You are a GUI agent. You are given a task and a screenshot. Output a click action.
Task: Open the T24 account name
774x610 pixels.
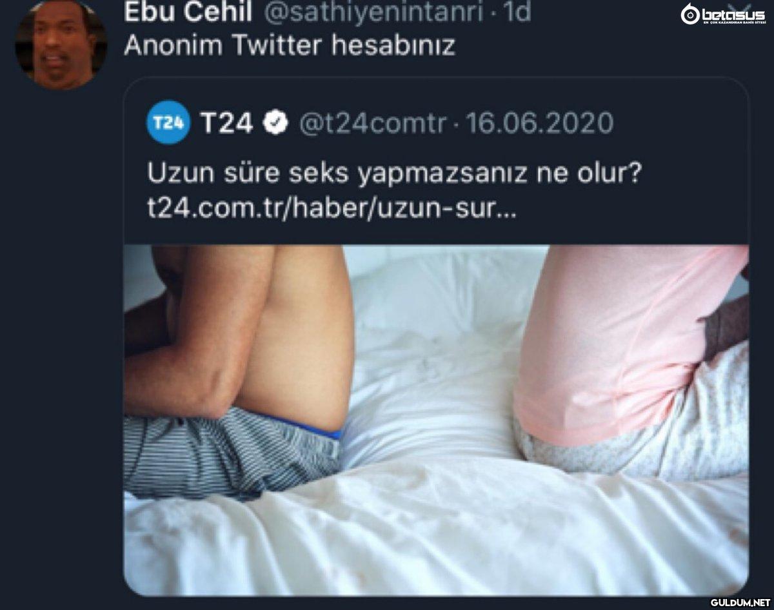tap(226, 123)
